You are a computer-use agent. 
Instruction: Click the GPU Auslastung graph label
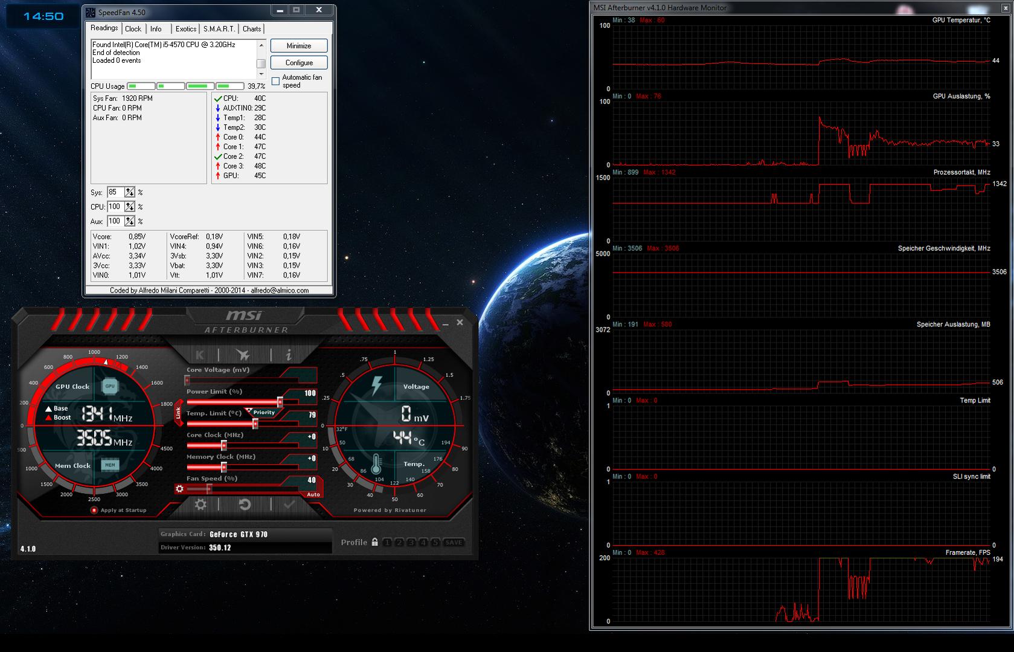961,96
